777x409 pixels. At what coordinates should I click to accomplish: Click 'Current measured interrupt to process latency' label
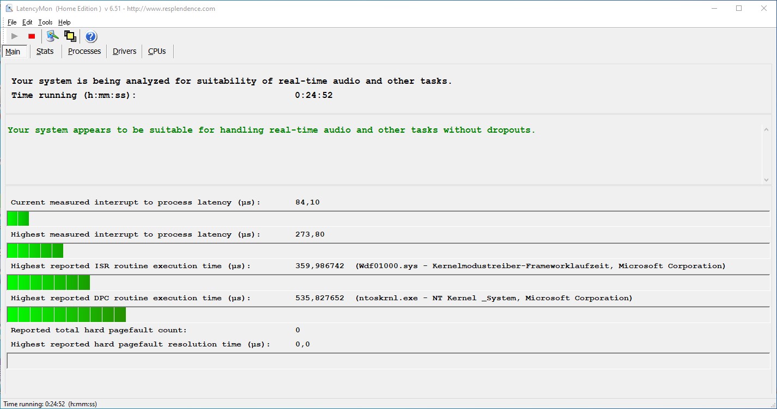tap(136, 202)
